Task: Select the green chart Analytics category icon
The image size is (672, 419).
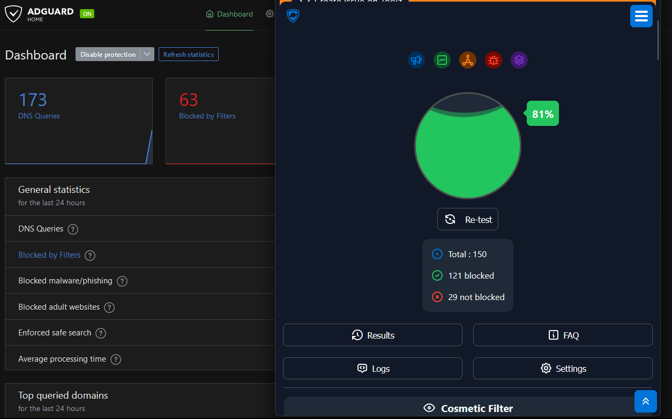Action: (442, 60)
